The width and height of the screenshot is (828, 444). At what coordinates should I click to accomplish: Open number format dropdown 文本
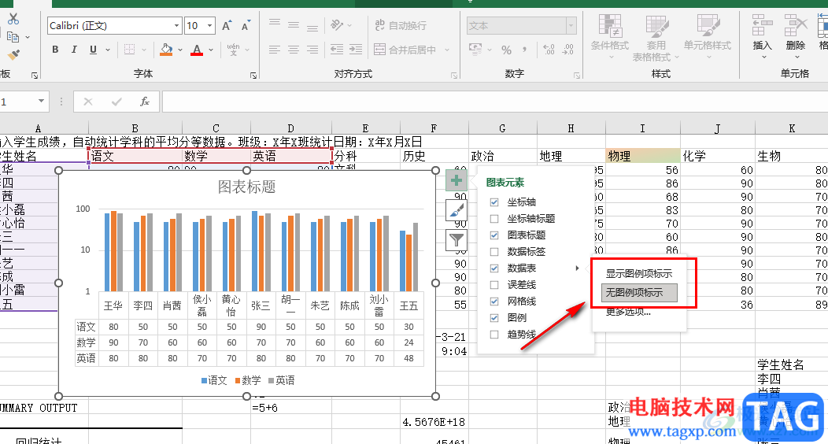[571, 25]
